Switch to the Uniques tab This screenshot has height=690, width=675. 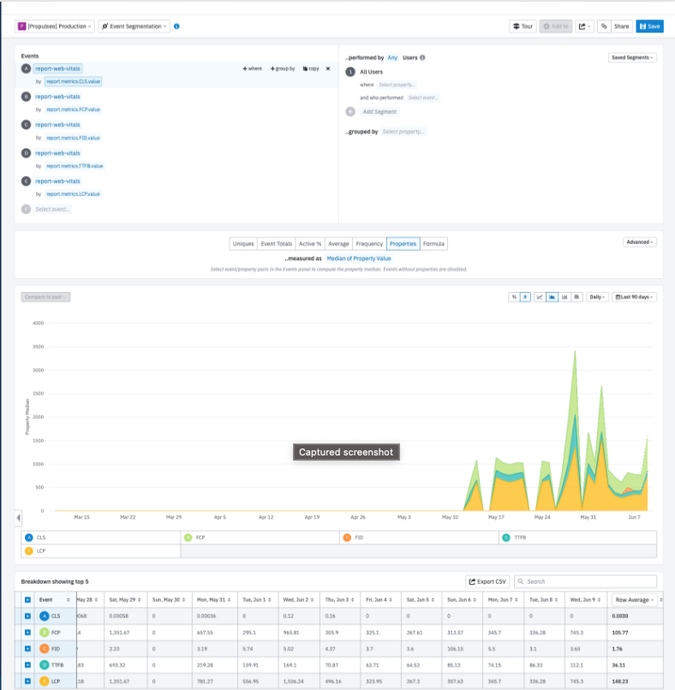coord(243,244)
